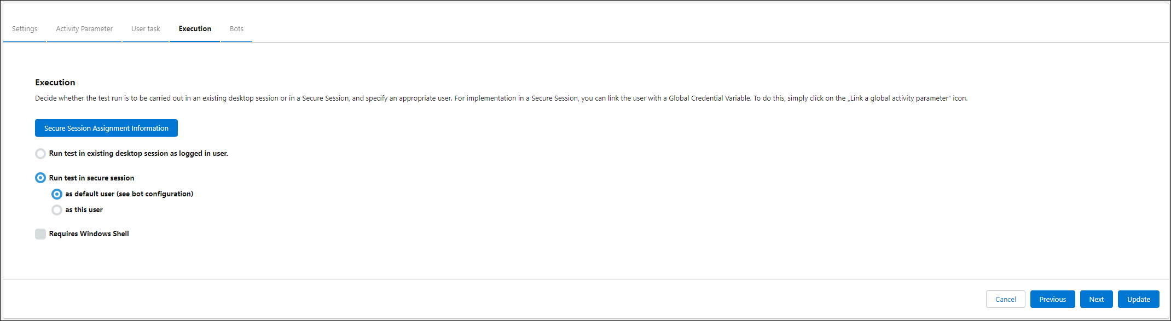Go to the User task tab
1171x321 pixels.
(x=146, y=29)
